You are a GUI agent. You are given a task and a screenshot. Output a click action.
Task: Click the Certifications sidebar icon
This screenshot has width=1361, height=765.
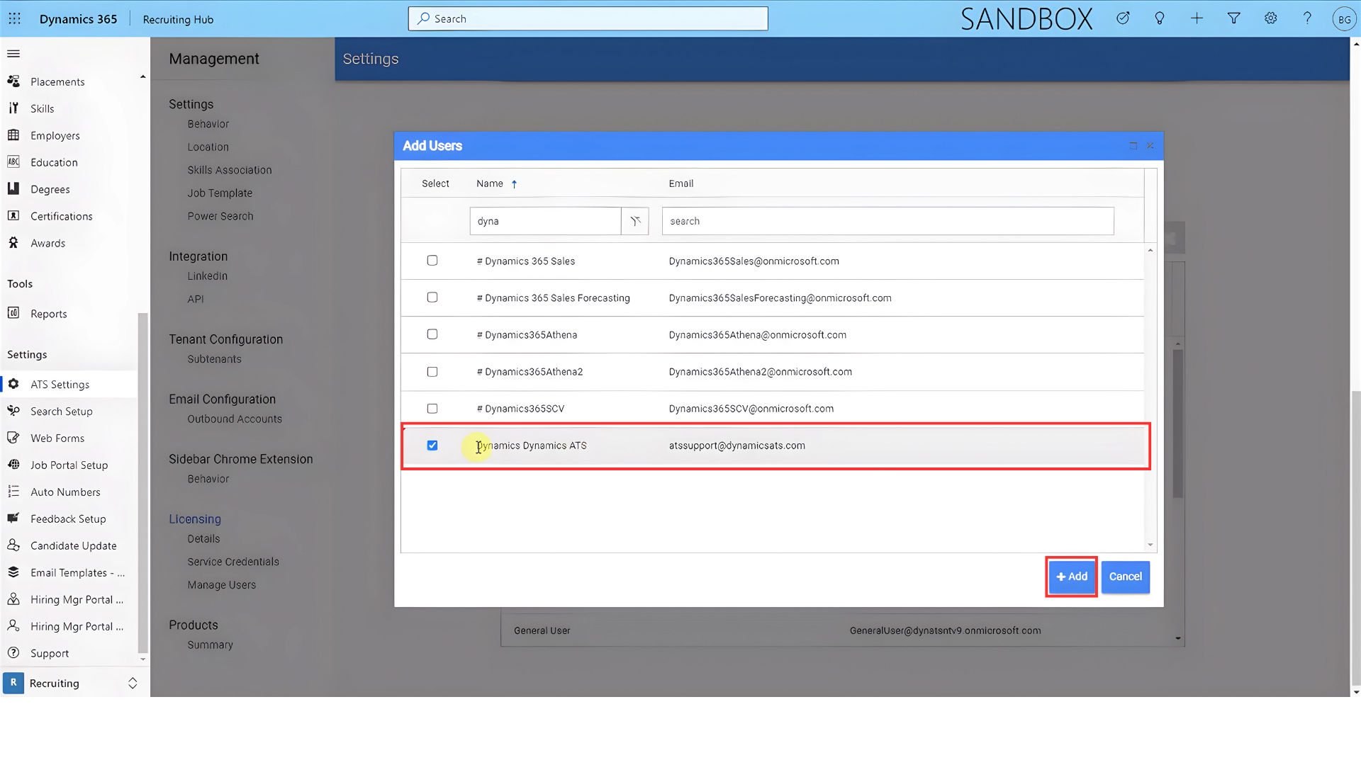click(13, 216)
